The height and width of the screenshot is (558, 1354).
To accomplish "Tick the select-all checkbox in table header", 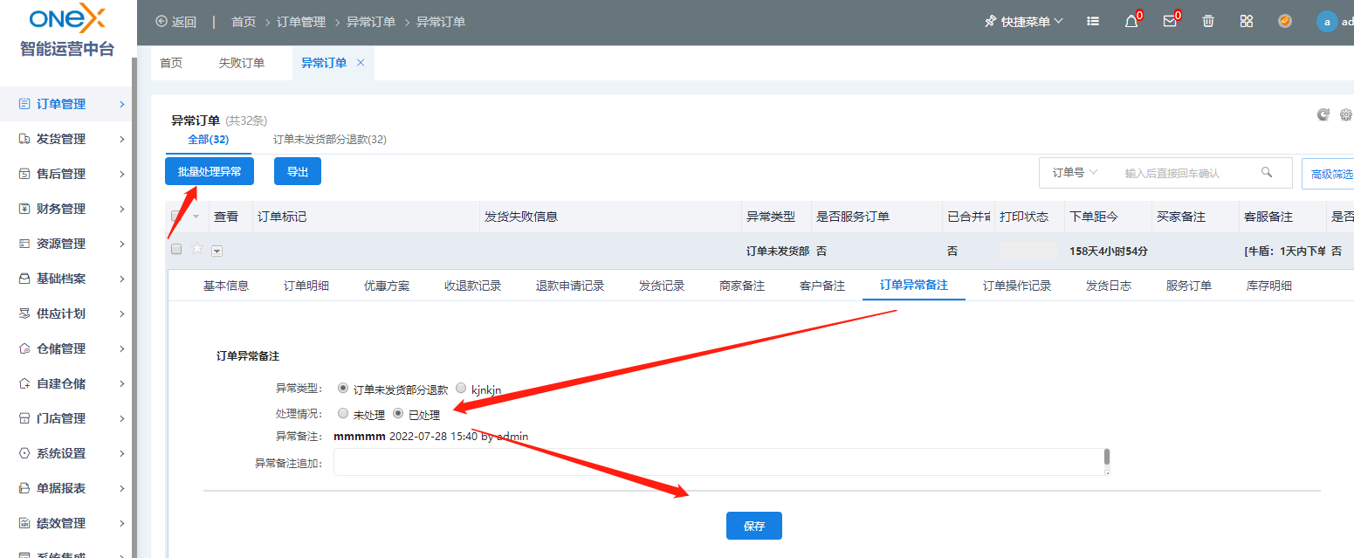I will click(176, 216).
